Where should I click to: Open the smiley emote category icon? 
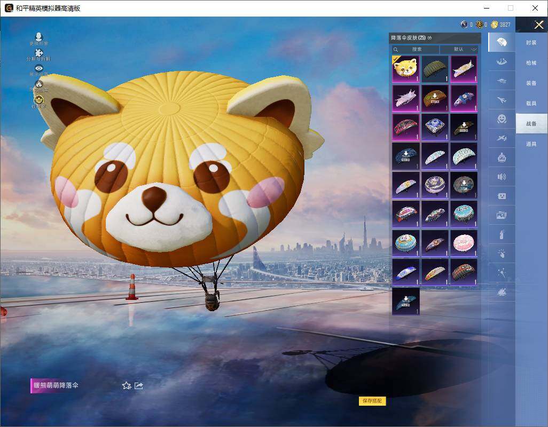[x=502, y=119]
